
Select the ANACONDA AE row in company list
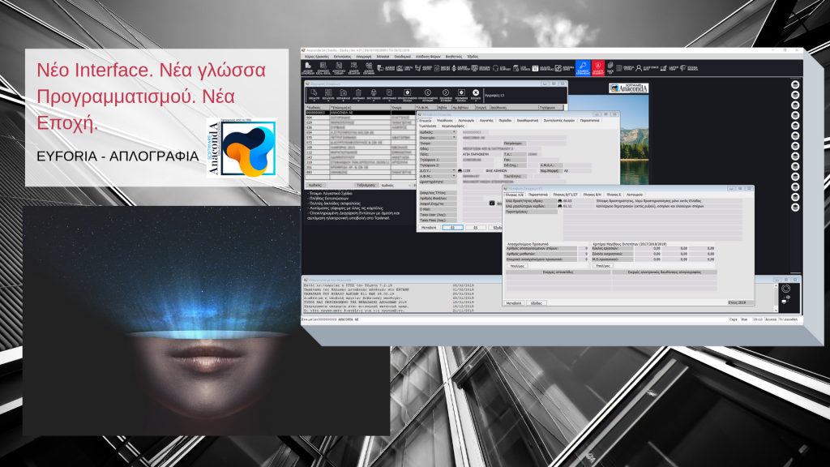coord(360,113)
